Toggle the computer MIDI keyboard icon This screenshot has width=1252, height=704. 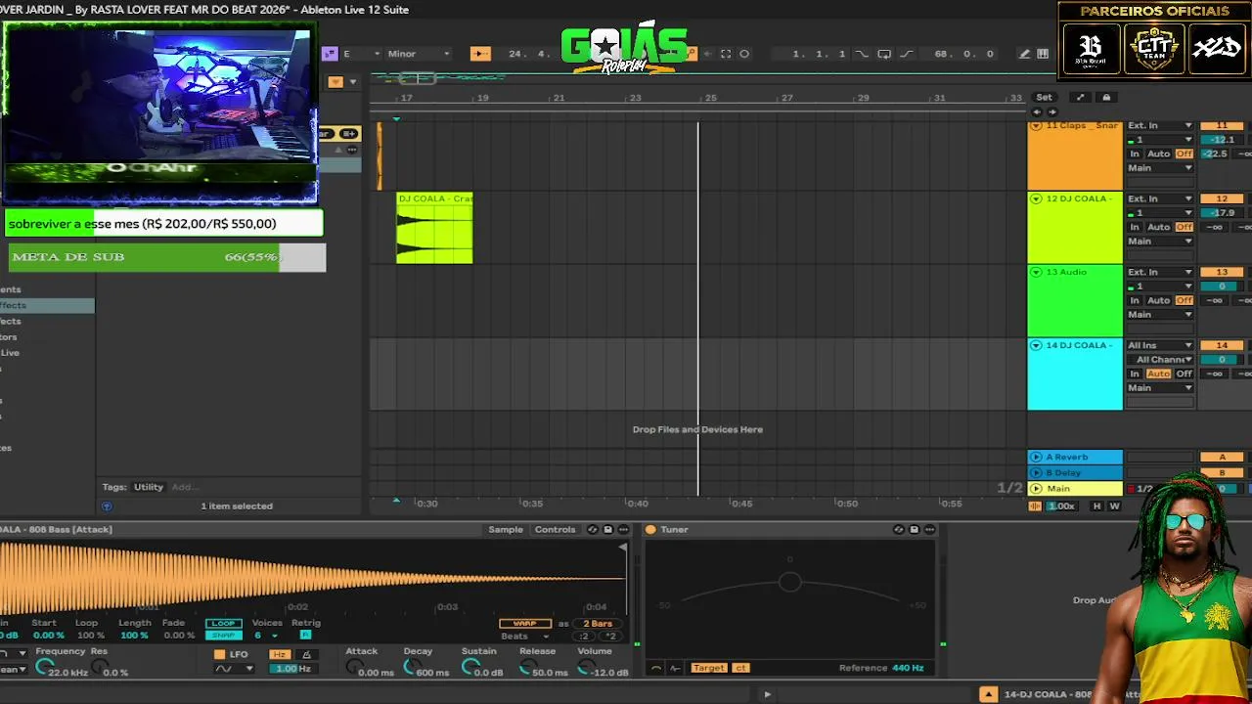pyautogui.click(x=1043, y=54)
